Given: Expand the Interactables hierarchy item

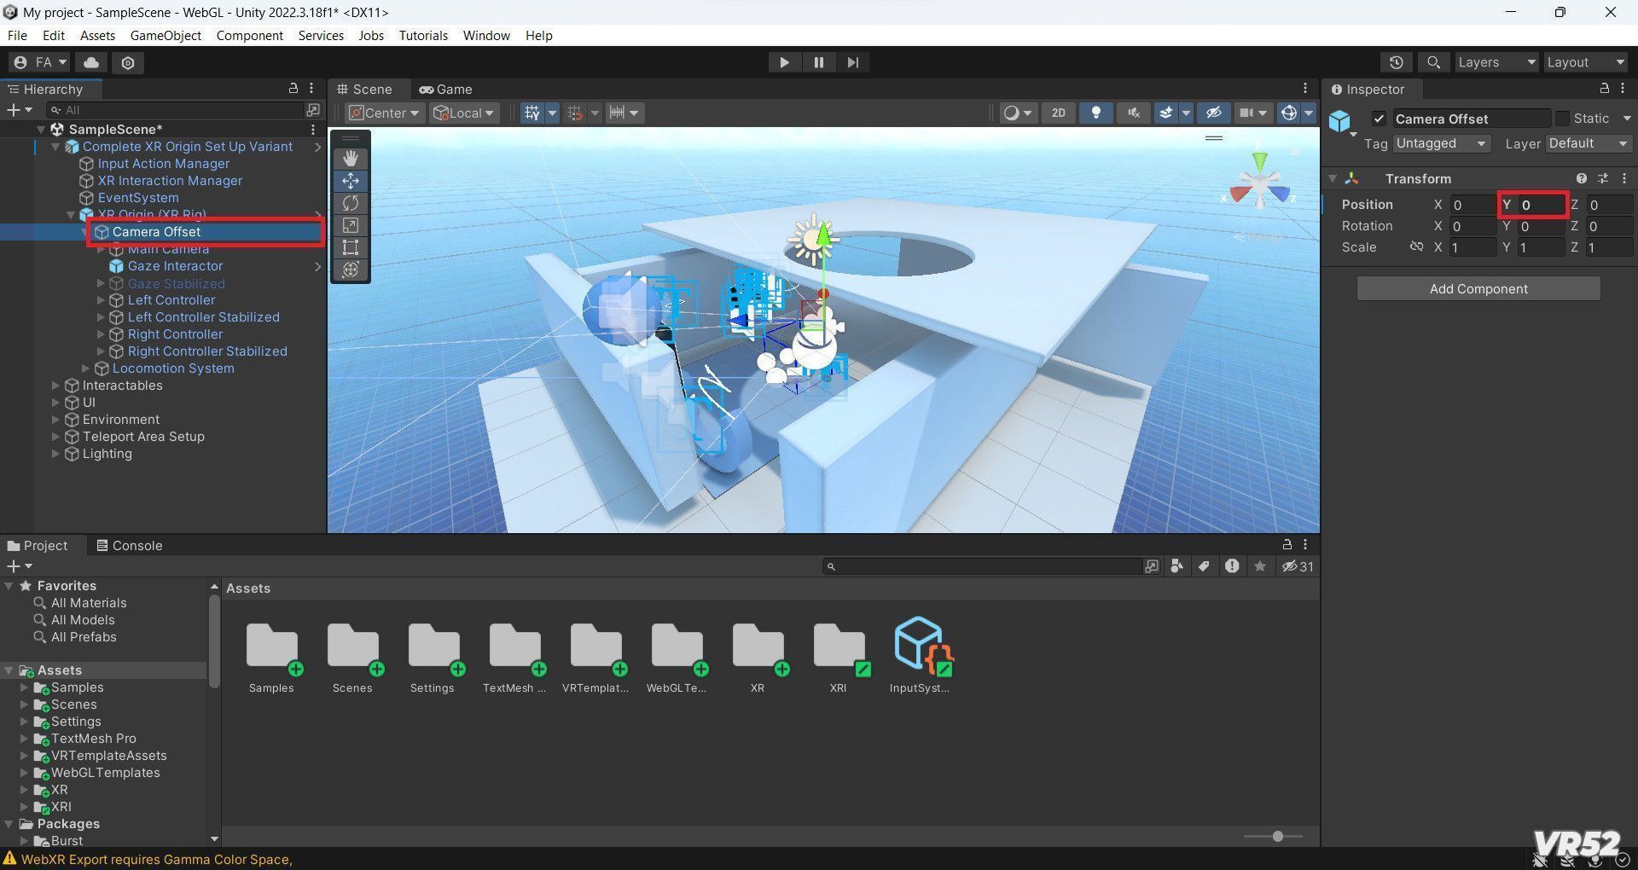Looking at the screenshot, I should (55, 386).
